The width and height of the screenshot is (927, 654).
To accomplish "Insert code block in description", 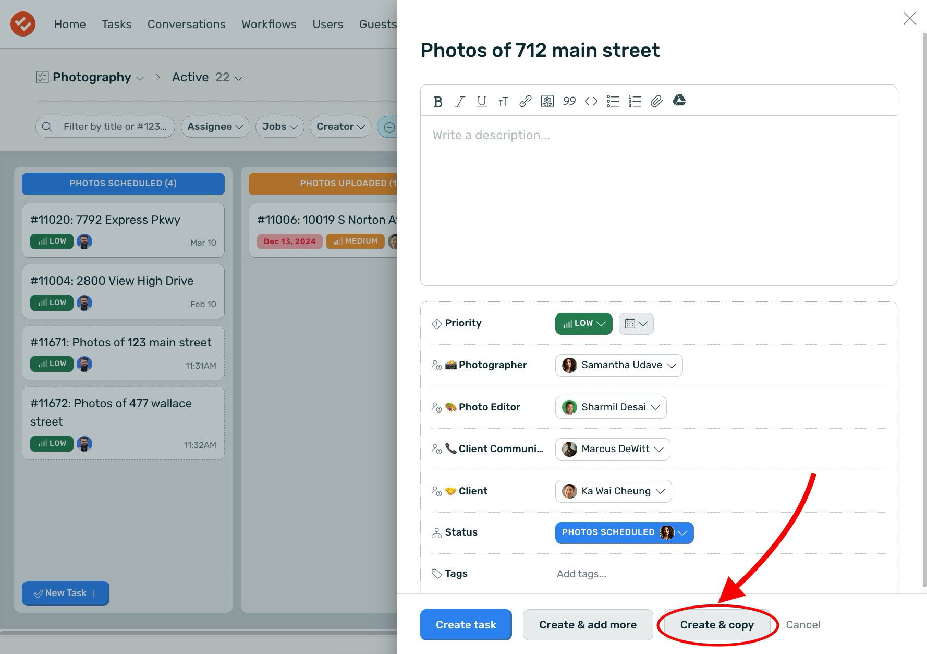I will [591, 102].
